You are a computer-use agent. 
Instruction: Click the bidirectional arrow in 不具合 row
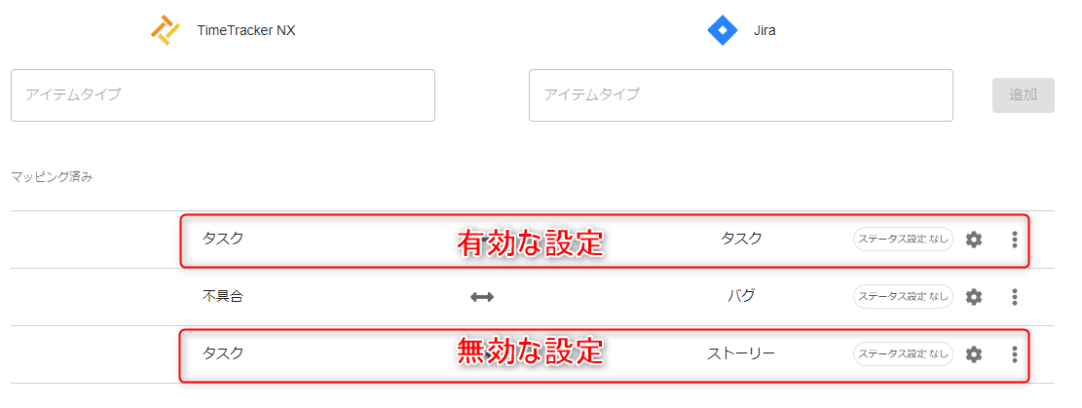[482, 297]
